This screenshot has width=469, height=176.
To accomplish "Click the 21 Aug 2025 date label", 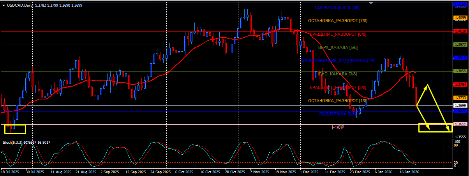I will coord(86,171).
